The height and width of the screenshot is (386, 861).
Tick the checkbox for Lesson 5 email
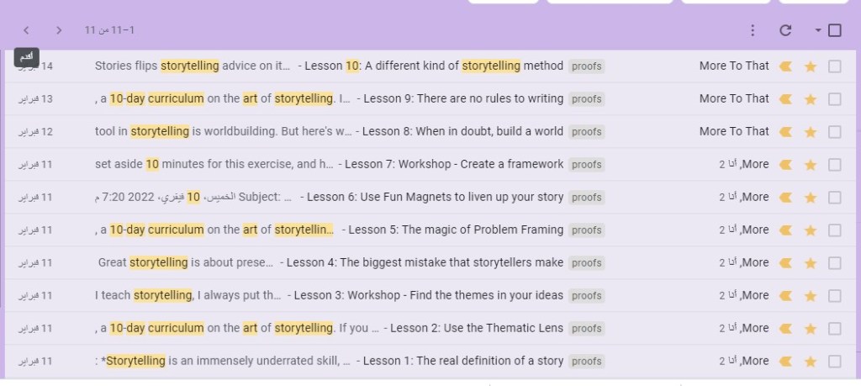[835, 230]
